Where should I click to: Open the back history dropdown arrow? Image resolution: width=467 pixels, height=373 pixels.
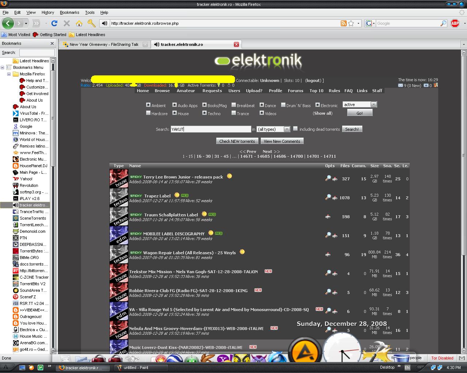(x=26, y=23)
